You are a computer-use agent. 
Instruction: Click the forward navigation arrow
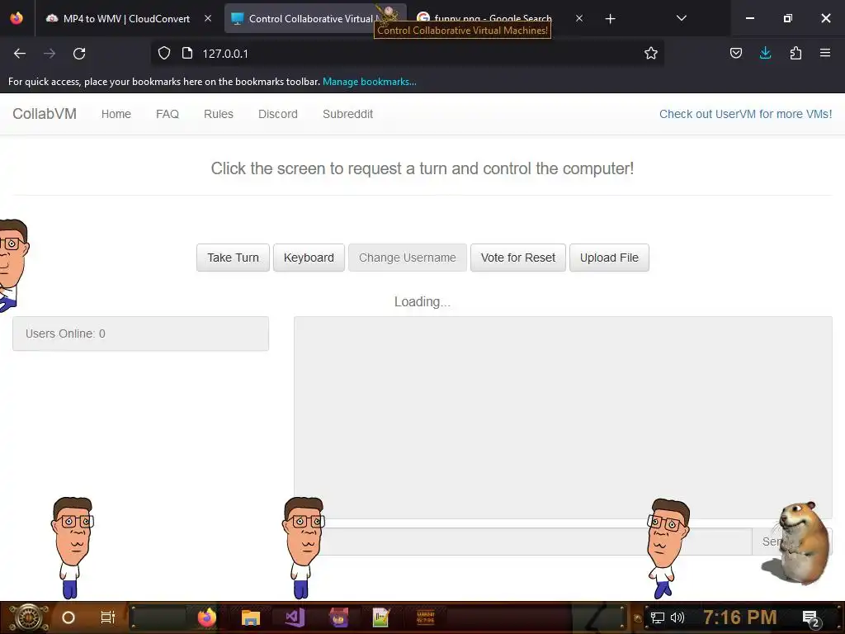[x=50, y=54]
